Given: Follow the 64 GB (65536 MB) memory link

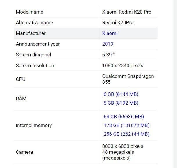Looking at the screenshot, I should pyautogui.click(x=124, y=117).
